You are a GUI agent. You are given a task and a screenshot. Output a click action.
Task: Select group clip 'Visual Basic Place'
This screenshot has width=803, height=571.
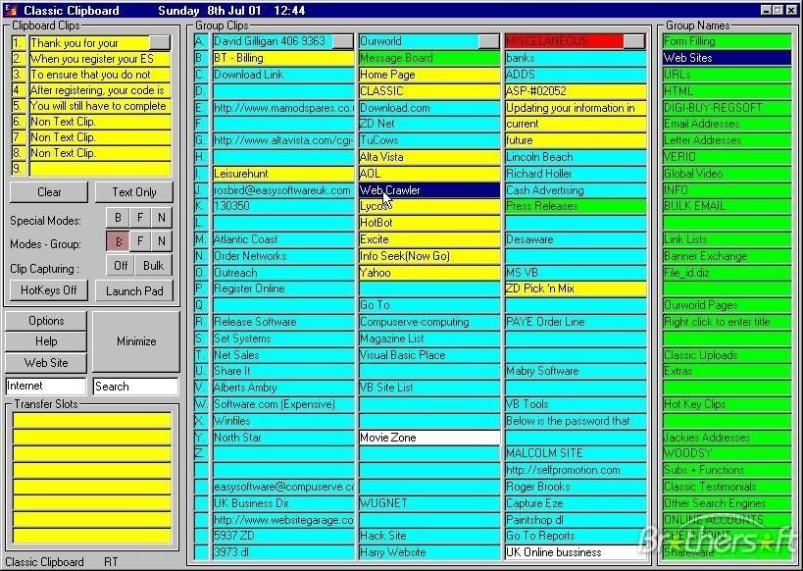(x=429, y=355)
